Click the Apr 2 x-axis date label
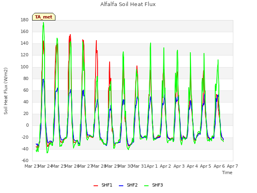Screen dimensions: 257x193 click(x=165, y=166)
